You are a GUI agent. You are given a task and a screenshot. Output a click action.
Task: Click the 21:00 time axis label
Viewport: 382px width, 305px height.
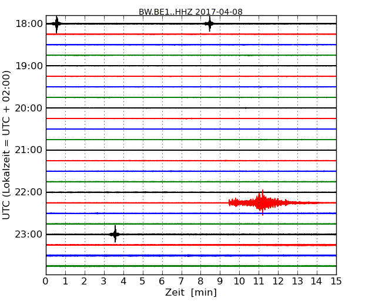[x=29, y=150]
